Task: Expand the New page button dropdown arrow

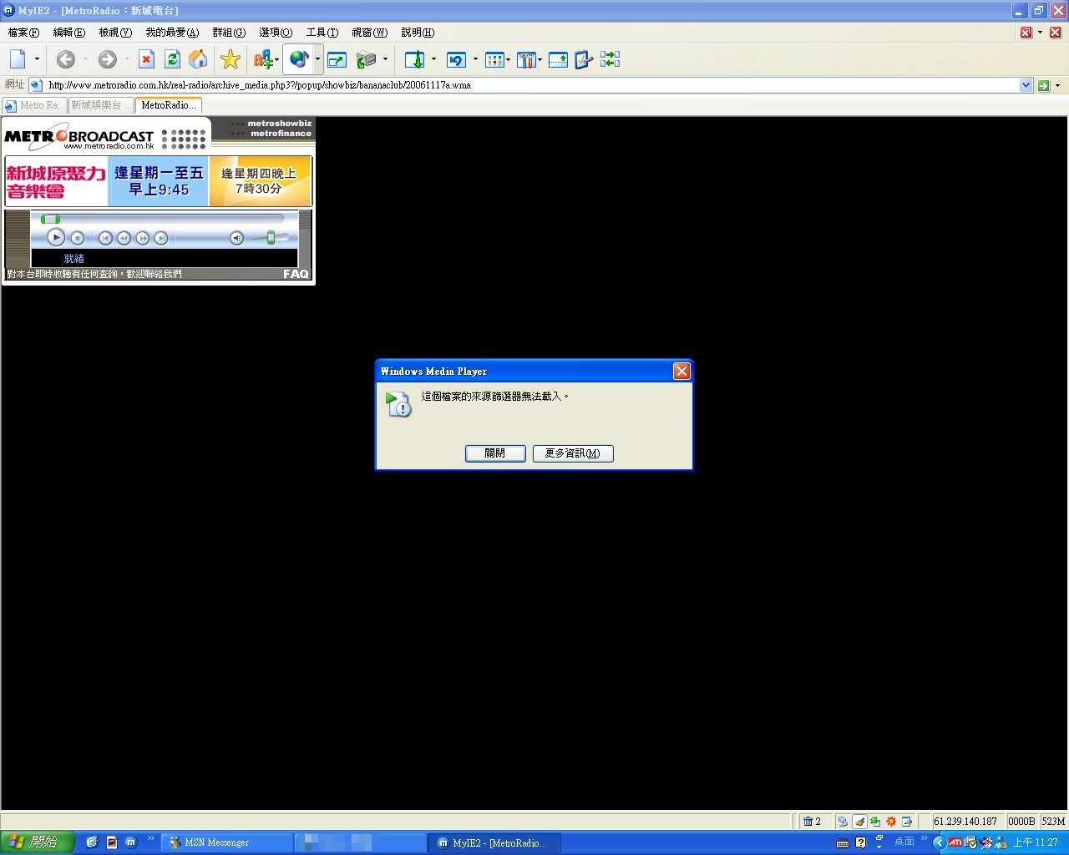Action: coord(37,59)
